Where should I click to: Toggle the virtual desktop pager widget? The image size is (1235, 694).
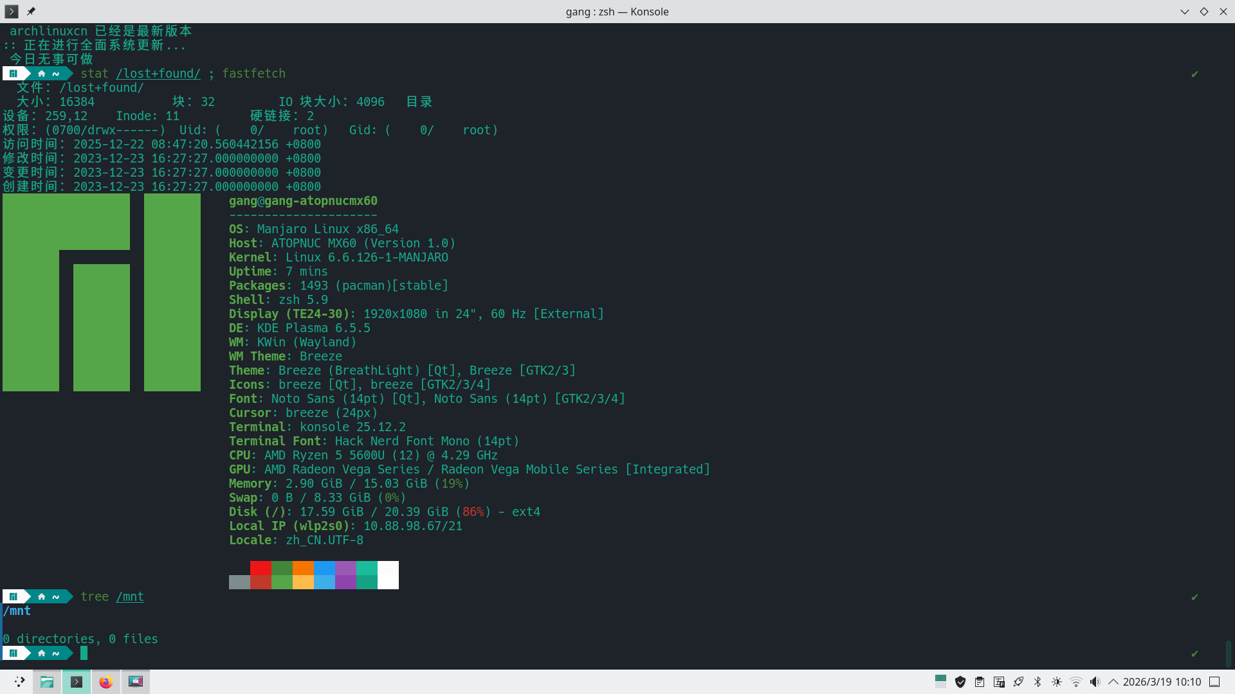click(940, 682)
